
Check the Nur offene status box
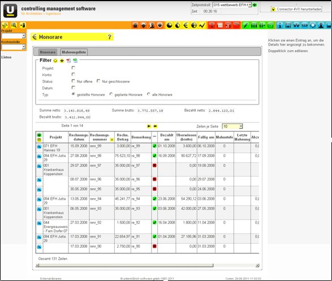click(74, 81)
